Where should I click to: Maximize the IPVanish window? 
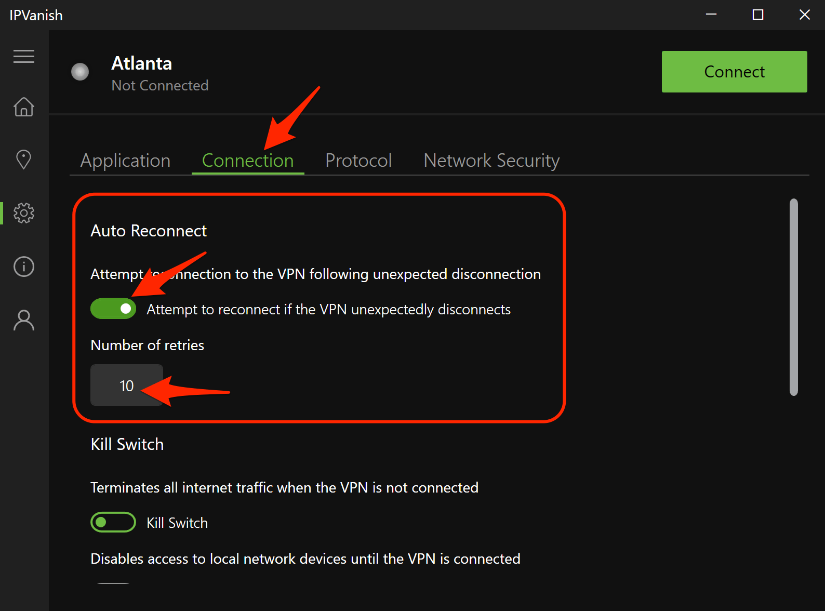click(x=758, y=15)
